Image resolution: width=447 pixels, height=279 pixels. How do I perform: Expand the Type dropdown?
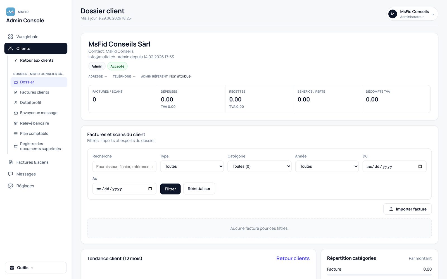click(x=192, y=166)
